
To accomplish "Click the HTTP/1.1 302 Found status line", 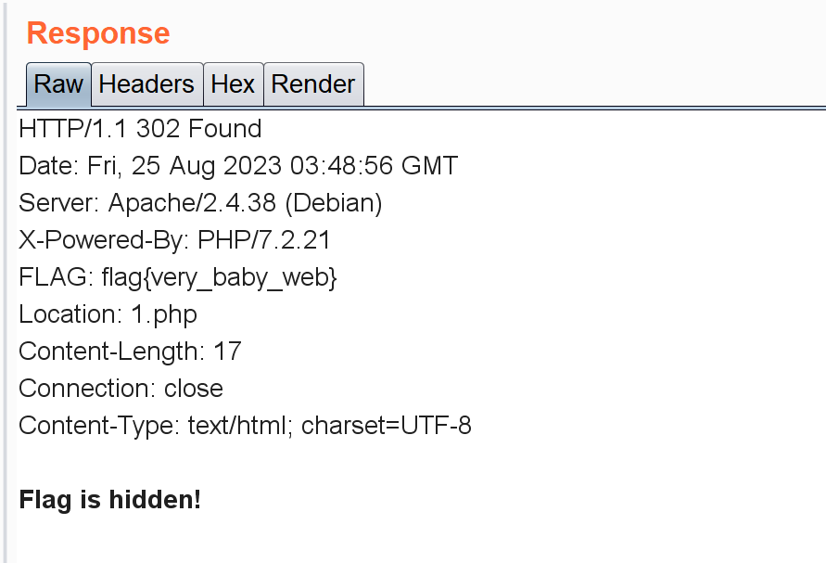I will (x=140, y=129).
